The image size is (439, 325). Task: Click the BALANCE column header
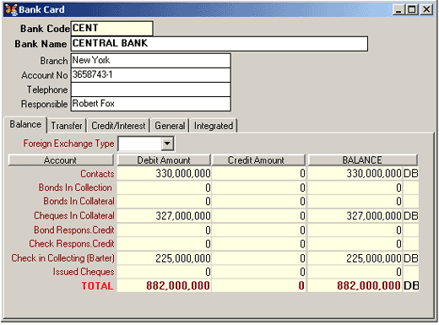tap(362, 160)
